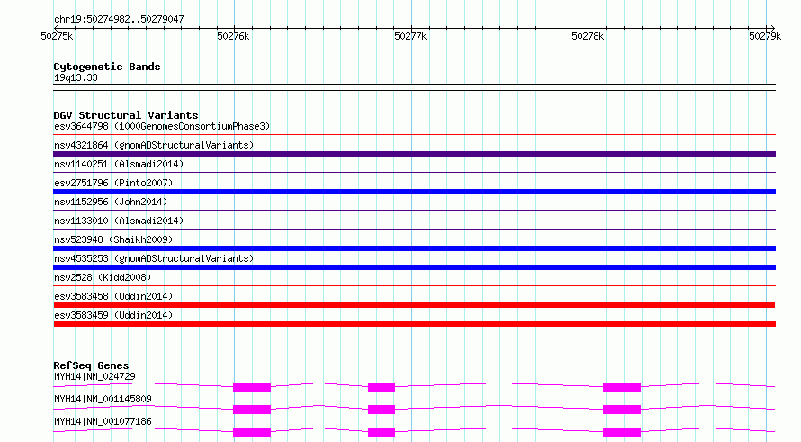This screenshot has width=801, height=442.
Task: Click middle exon of MYH14 NM_024729
Action: (x=382, y=387)
